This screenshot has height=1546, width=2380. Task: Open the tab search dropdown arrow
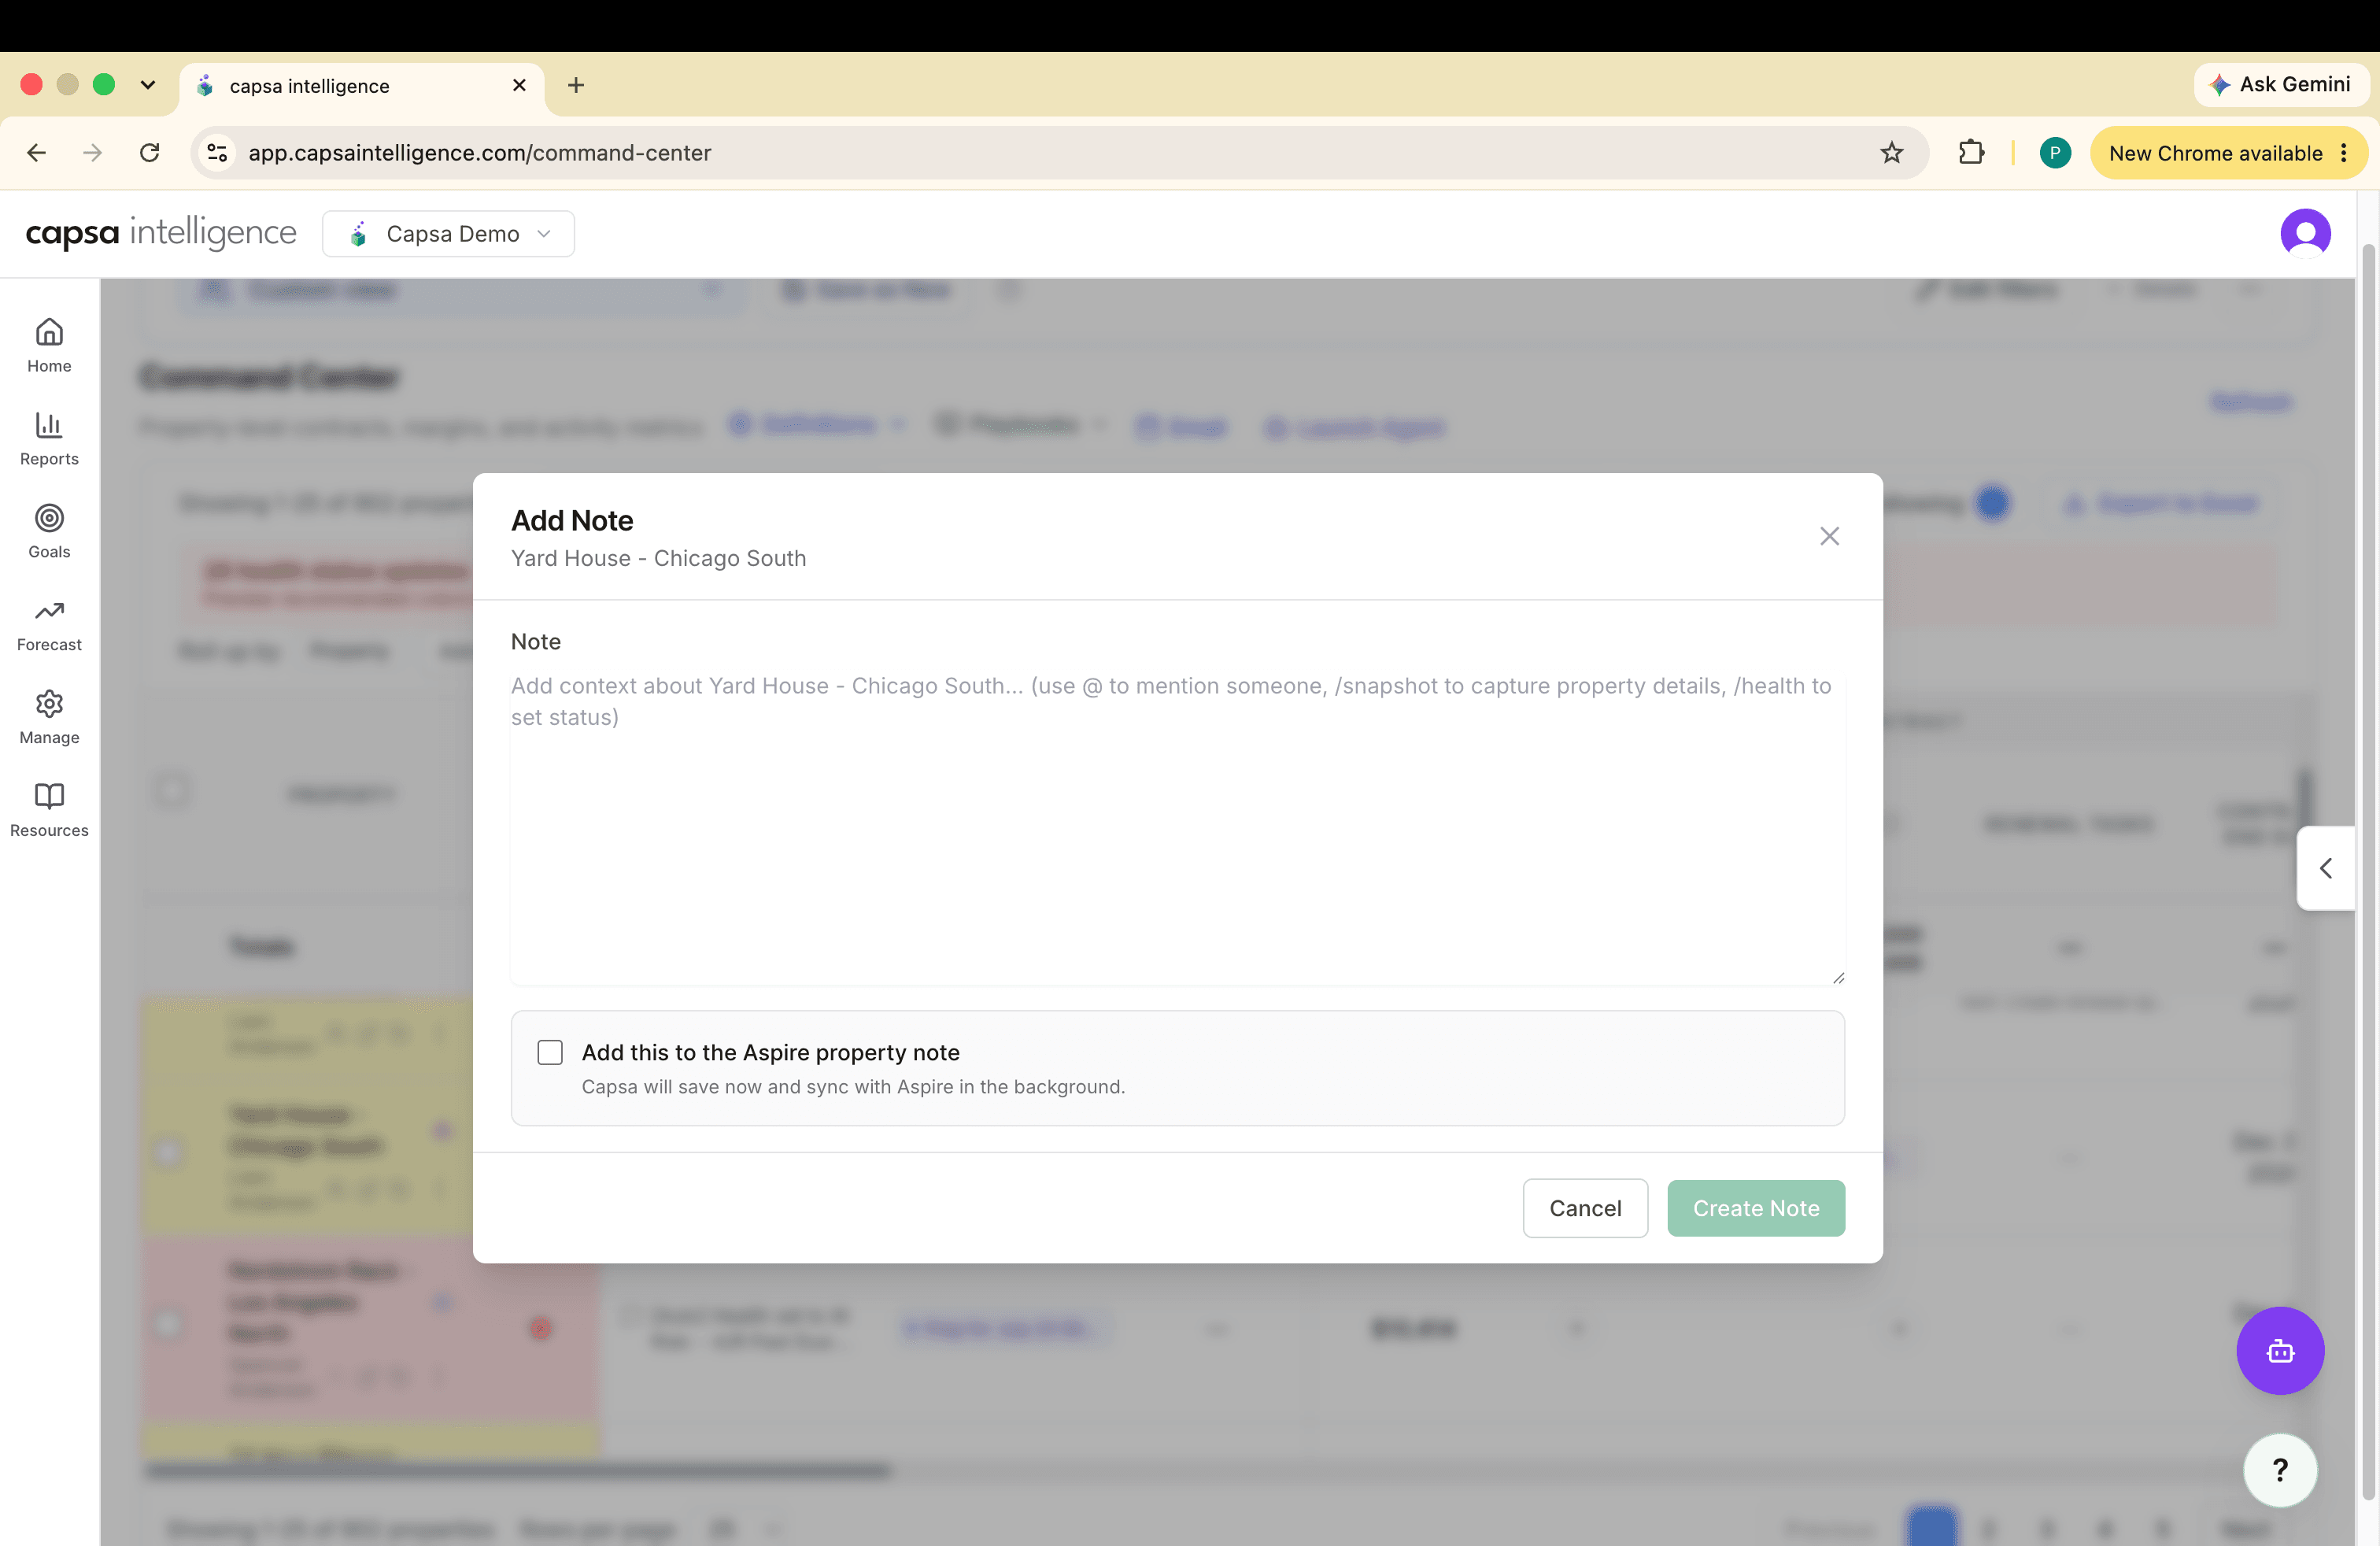148,85
